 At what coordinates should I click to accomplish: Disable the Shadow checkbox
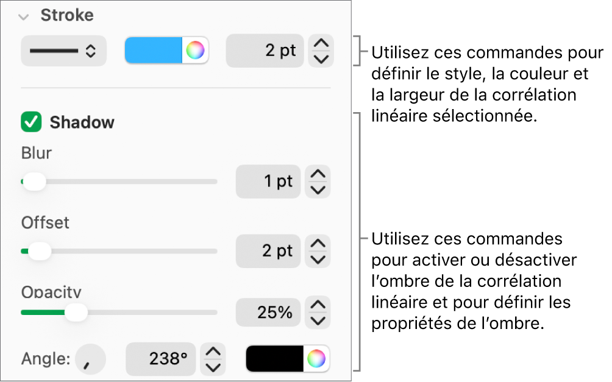32,122
